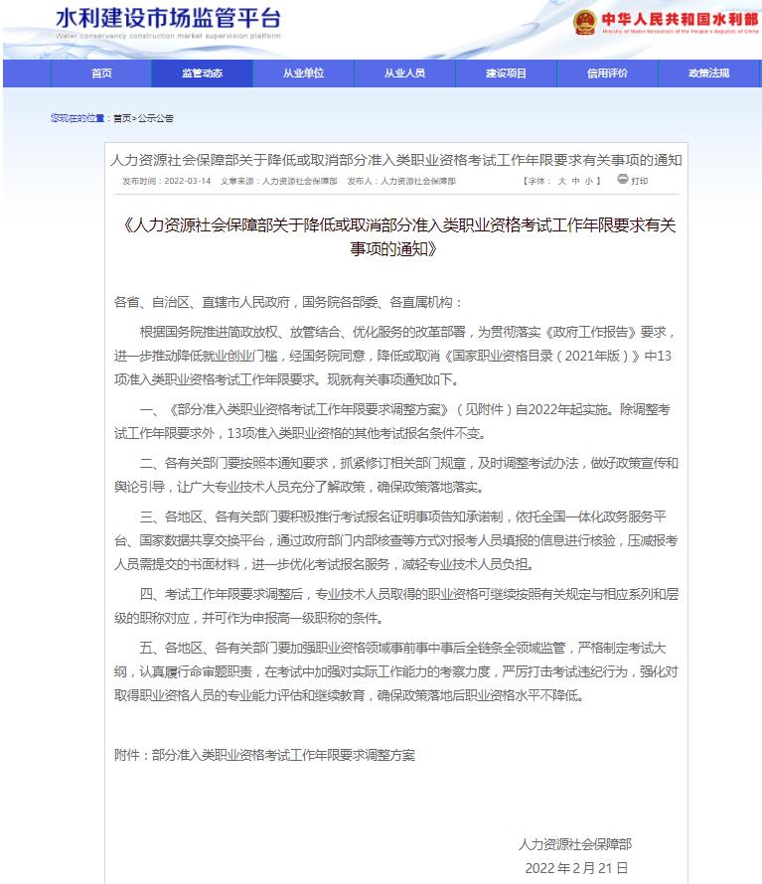Open the 首页 navigation tab
The height and width of the screenshot is (884, 762).
[x=101, y=74]
